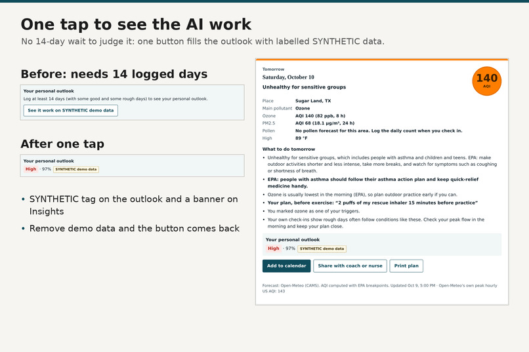The width and height of the screenshot is (529, 352).
Task: Click the 'One tap to see the AI work' heading
Action: click(x=136, y=24)
